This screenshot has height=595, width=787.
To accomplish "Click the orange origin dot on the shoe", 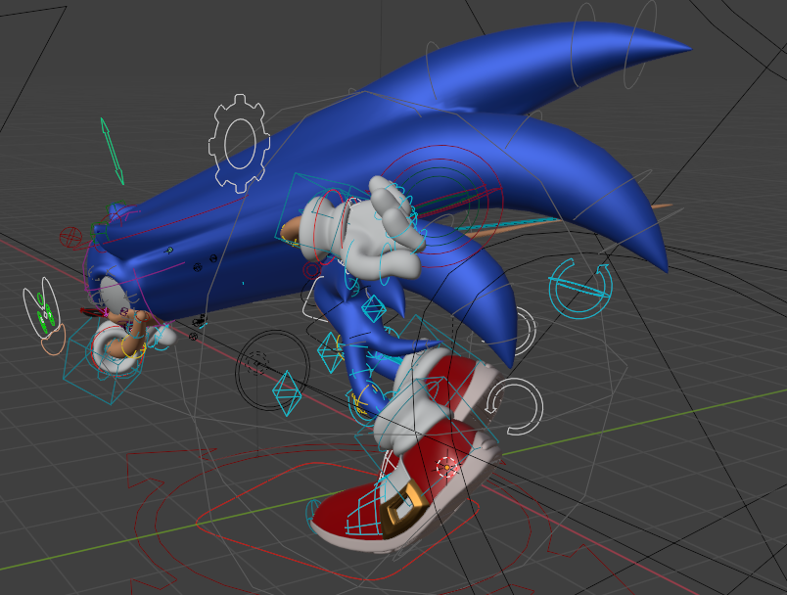I will [446, 468].
